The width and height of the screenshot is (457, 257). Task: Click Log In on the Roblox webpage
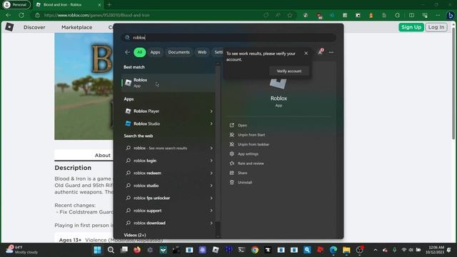tap(436, 27)
